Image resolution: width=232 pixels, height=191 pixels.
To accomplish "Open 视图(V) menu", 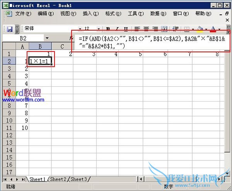I will pyautogui.click(x=68, y=14).
